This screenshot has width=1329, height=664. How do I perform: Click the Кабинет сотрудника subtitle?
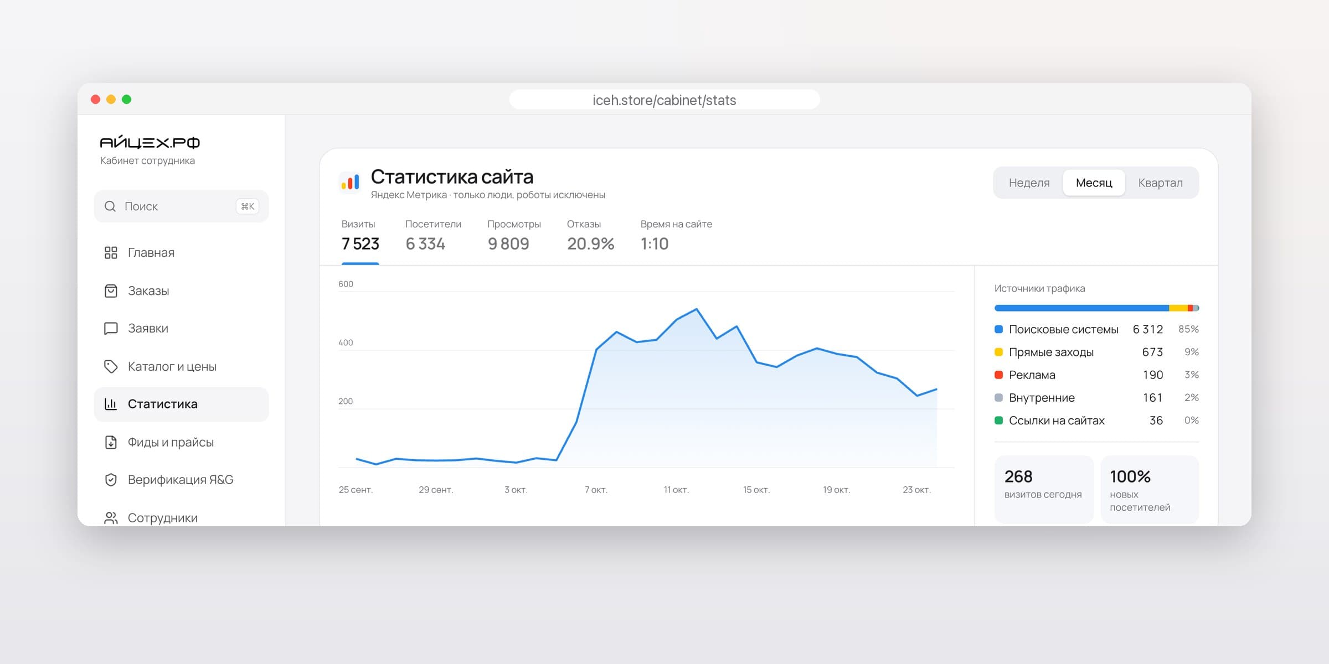point(147,160)
